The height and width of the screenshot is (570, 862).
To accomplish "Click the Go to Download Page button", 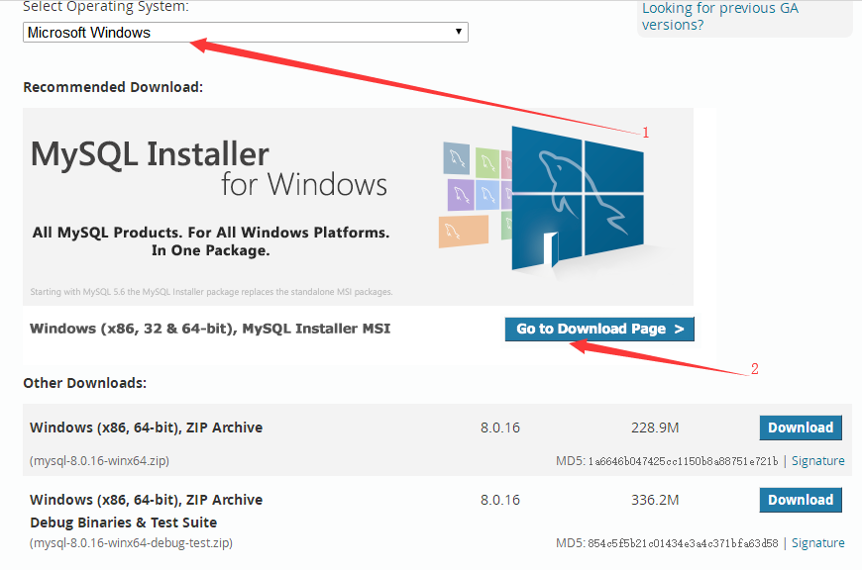I will click(599, 329).
